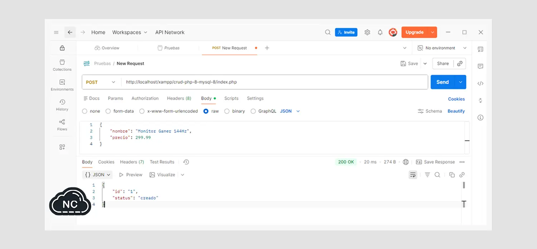Search in the response body icon
The height and width of the screenshot is (249, 537).
[437, 175]
